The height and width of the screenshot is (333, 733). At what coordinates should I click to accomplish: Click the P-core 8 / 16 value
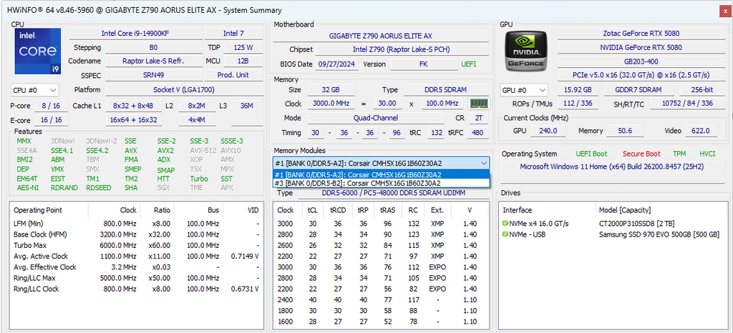point(52,106)
